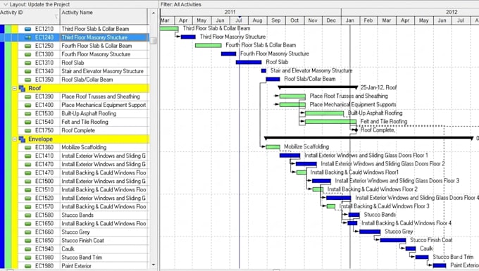The height and width of the screenshot is (271, 479).
Task: Click activity icon beside EC1540
Action: pyautogui.click(x=27, y=122)
